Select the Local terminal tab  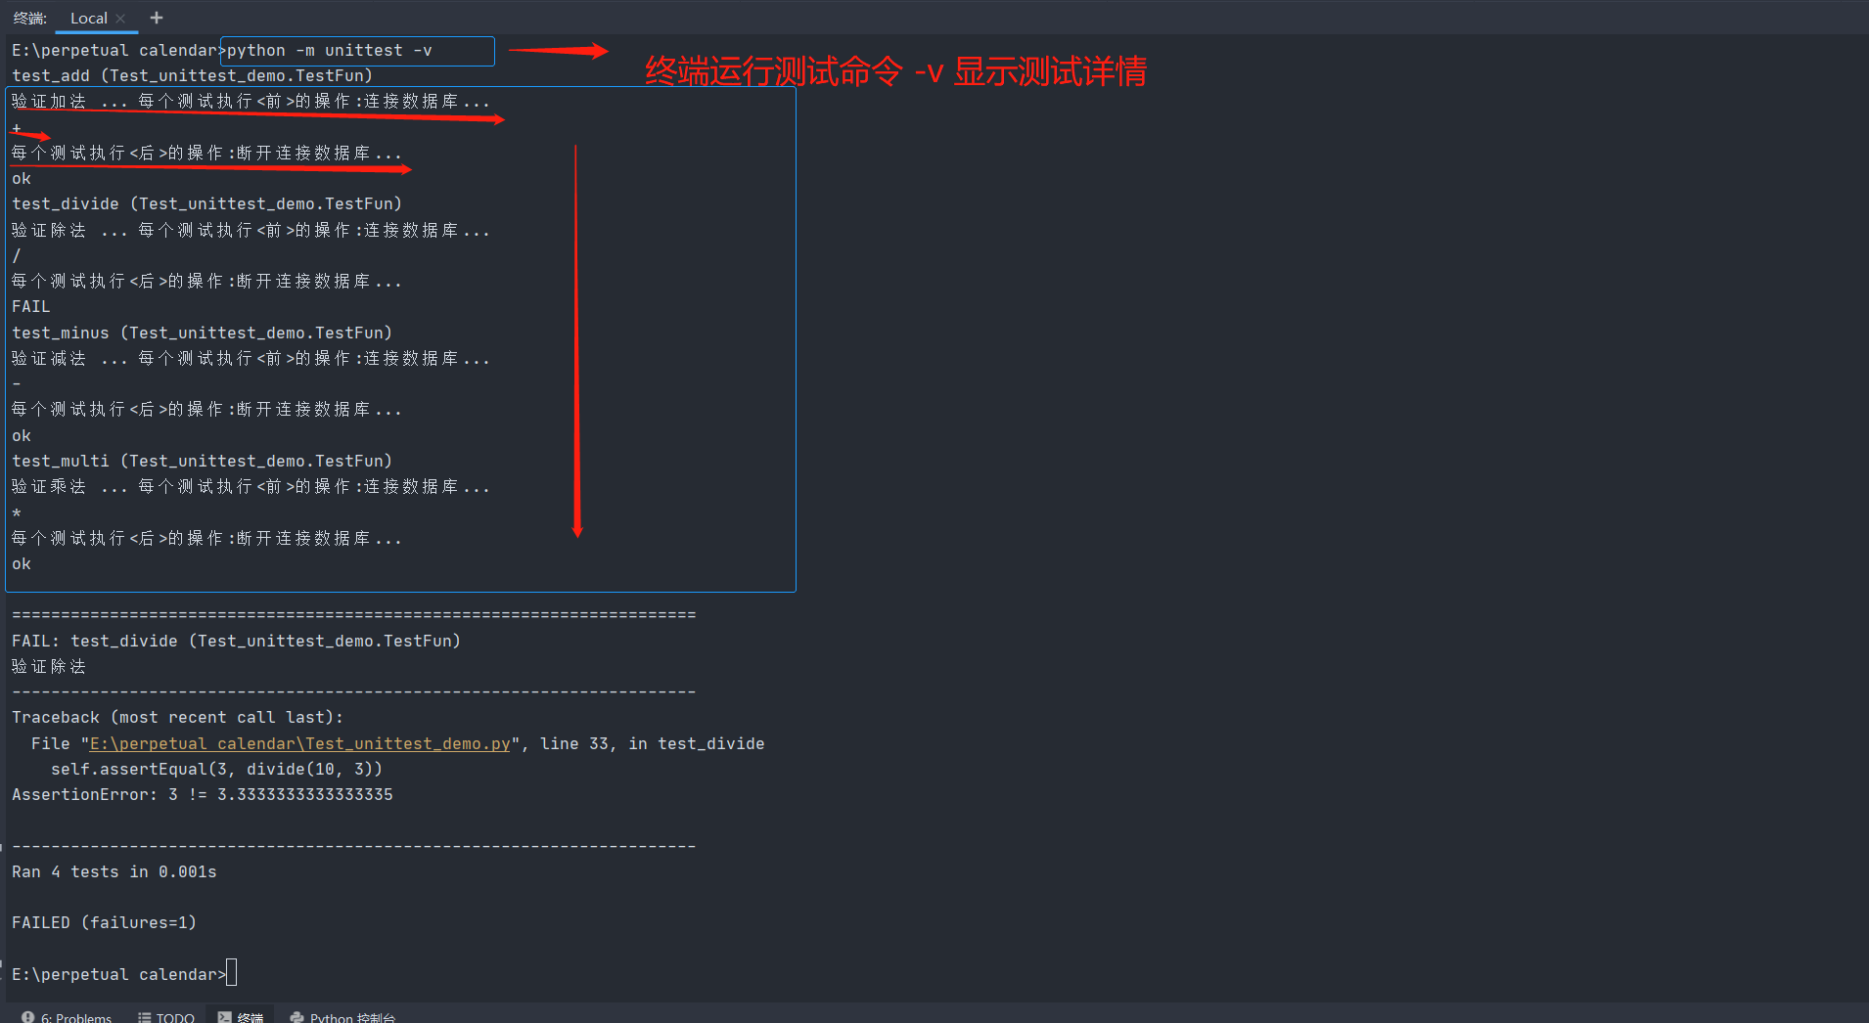tap(88, 19)
